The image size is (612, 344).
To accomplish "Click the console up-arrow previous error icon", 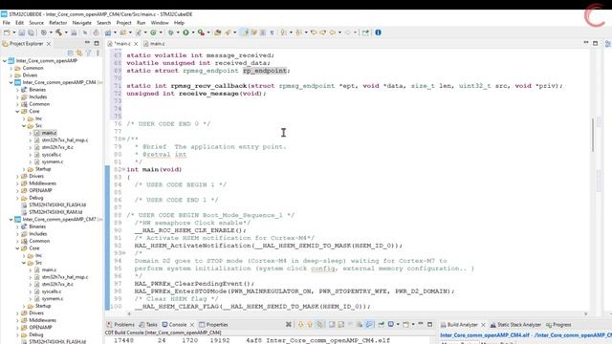I will pos(310,324).
